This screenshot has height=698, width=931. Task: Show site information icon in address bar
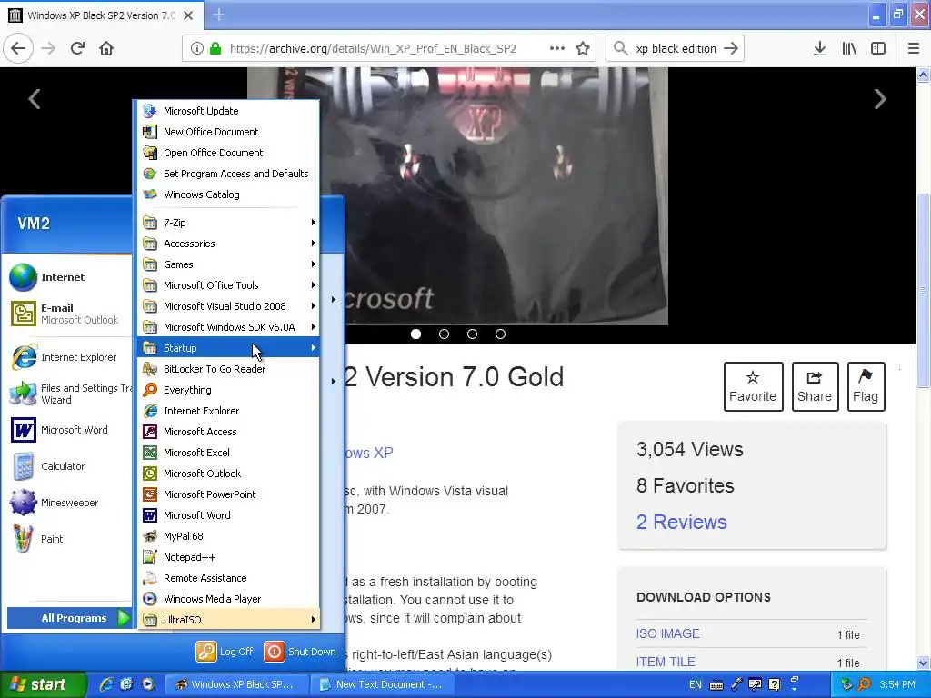click(x=197, y=49)
